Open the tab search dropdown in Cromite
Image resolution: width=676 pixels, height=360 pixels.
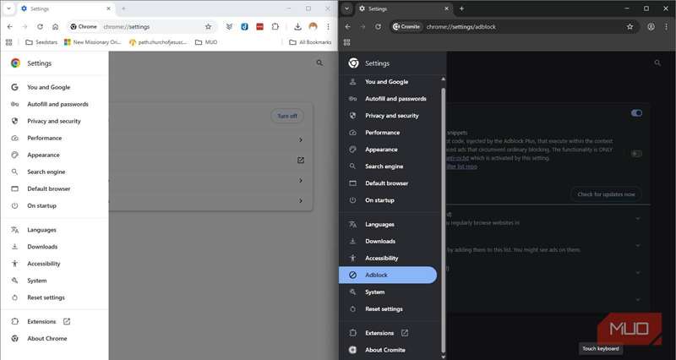point(346,8)
